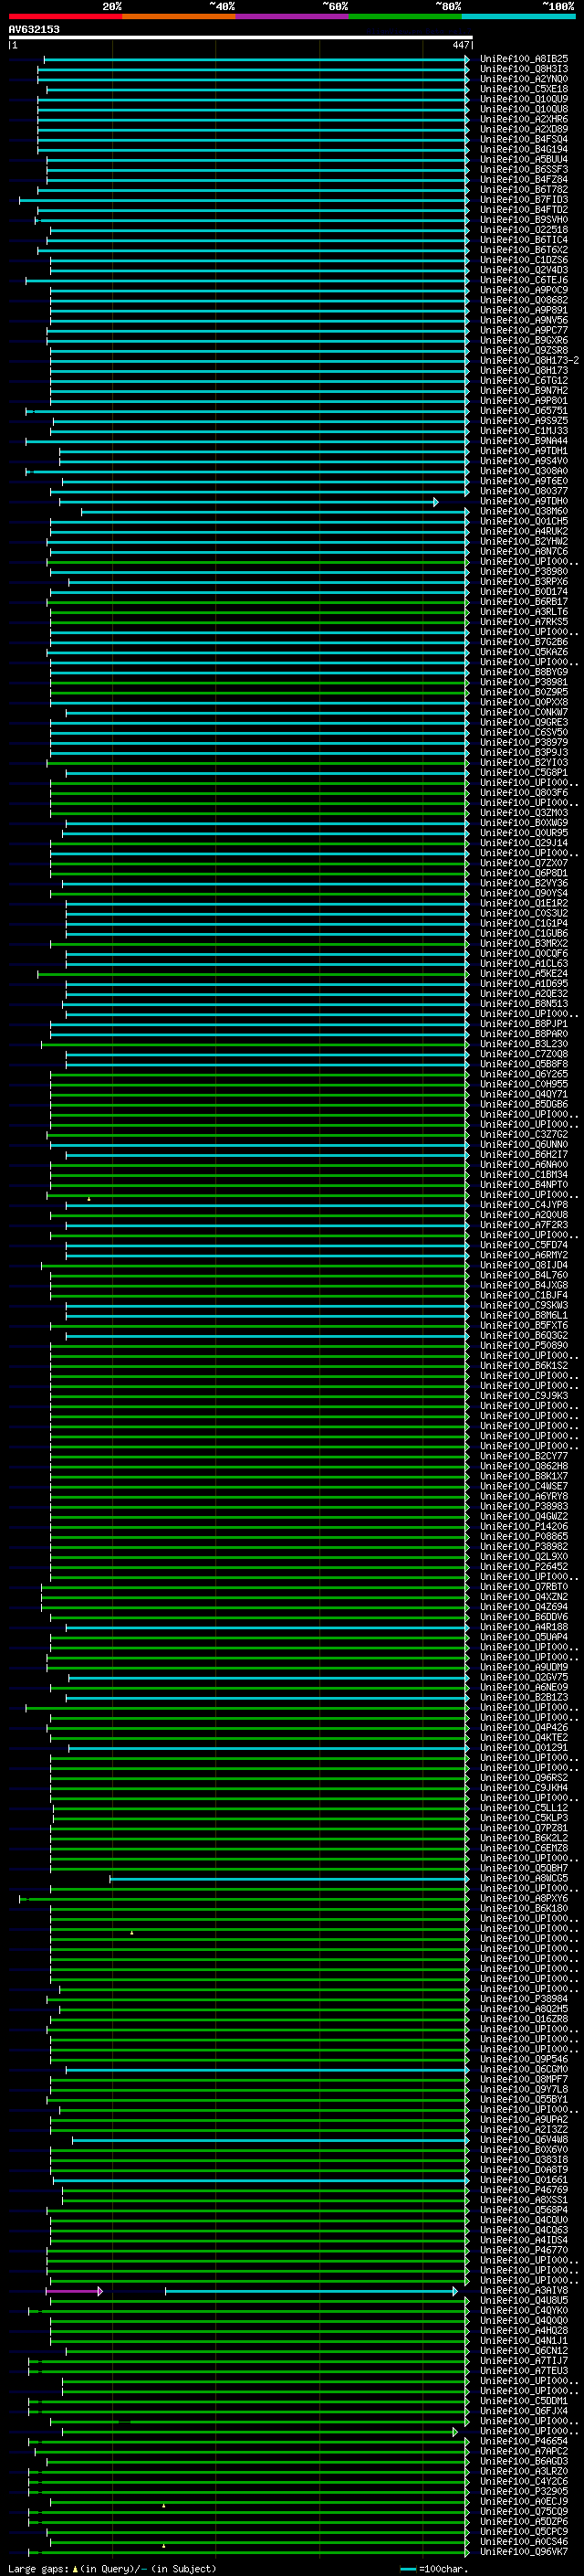Open hit UniRef100_B6SSF3

(x=524, y=169)
